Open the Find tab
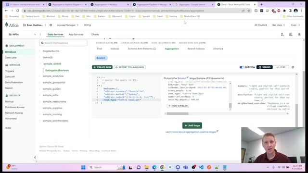Viewport: 308px width, 173px height. pyautogui.click(x=100, y=49)
